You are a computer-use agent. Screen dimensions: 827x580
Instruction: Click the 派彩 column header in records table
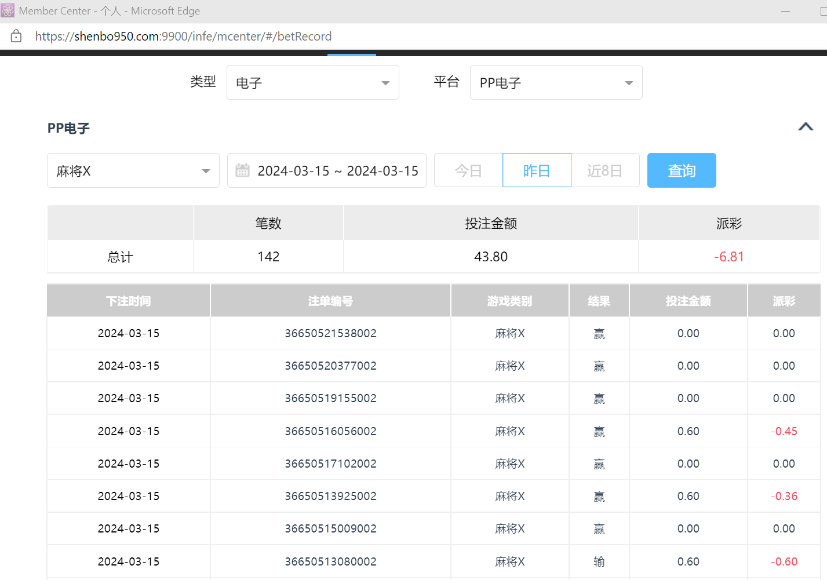coord(784,301)
